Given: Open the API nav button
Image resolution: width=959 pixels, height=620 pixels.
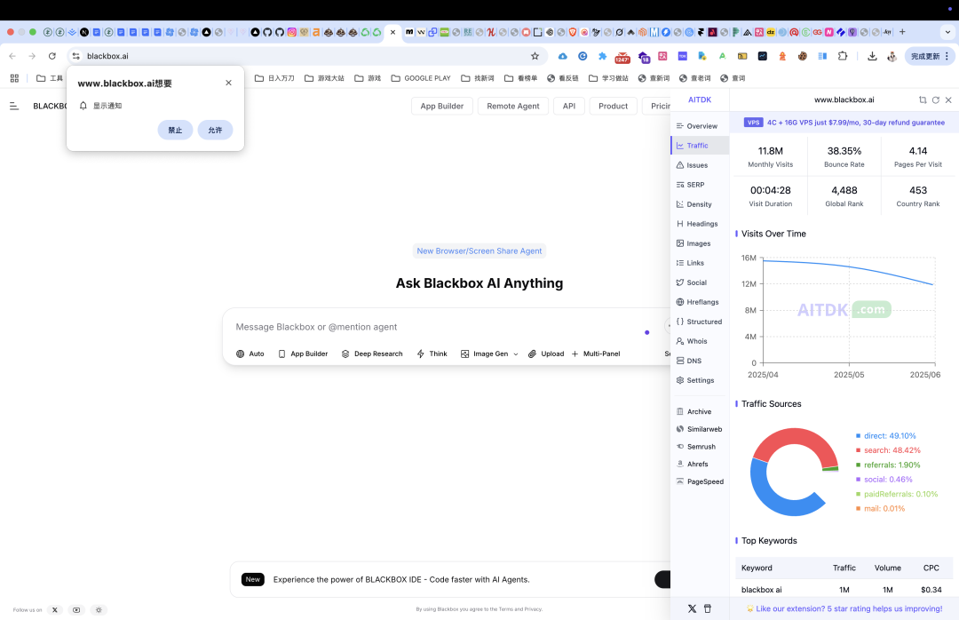Looking at the screenshot, I should tap(569, 106).
